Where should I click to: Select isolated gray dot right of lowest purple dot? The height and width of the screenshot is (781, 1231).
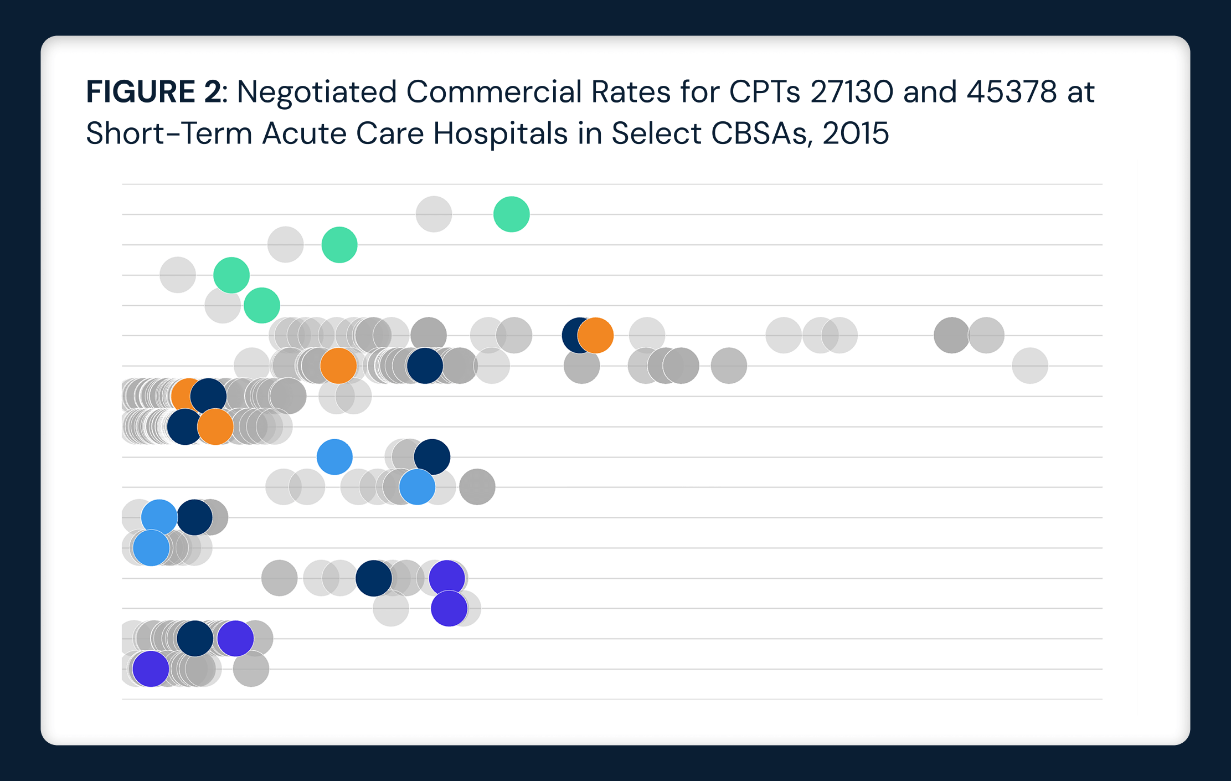(251, 669)
